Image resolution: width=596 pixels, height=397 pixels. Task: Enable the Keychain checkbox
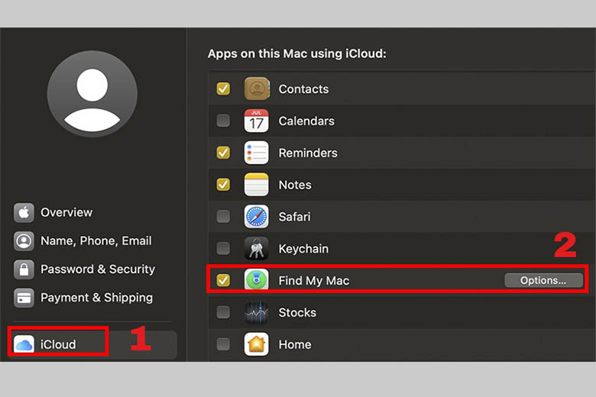pyautogui.click(x=223, y=248)
